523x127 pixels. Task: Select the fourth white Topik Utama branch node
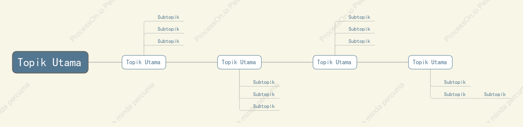click(x=430, y=62)
